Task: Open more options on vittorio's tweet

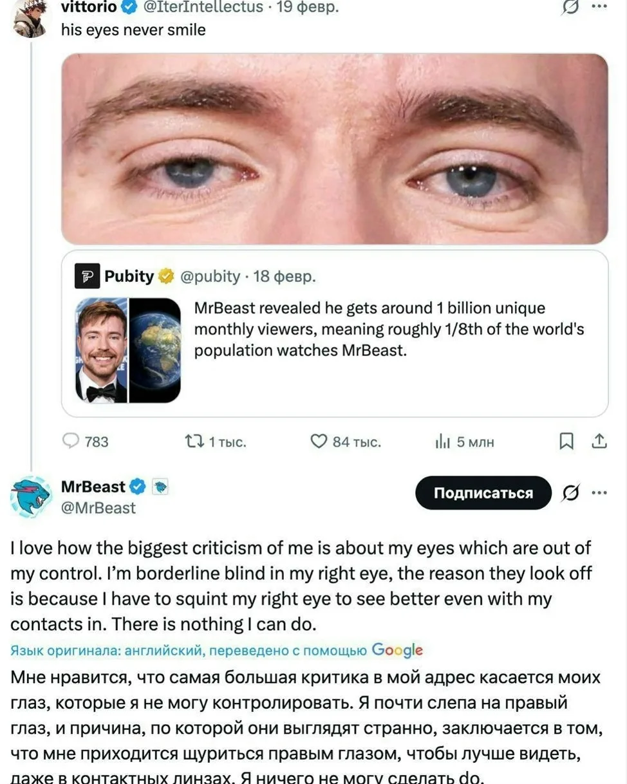Action: (x=599, y=6)
